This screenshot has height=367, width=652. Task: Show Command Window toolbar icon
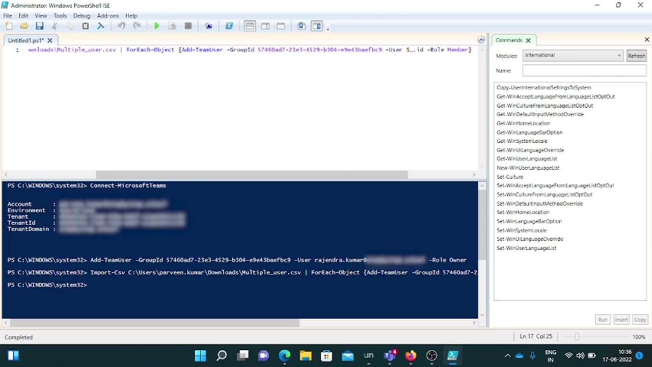[301, 26]
